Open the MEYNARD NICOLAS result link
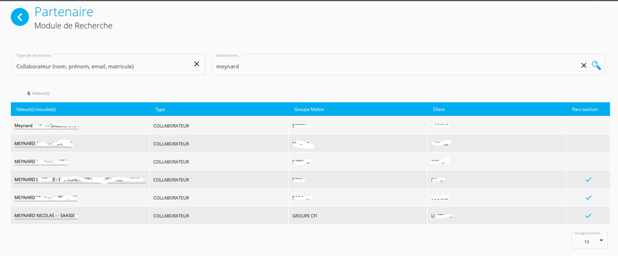 click(46, 216)
